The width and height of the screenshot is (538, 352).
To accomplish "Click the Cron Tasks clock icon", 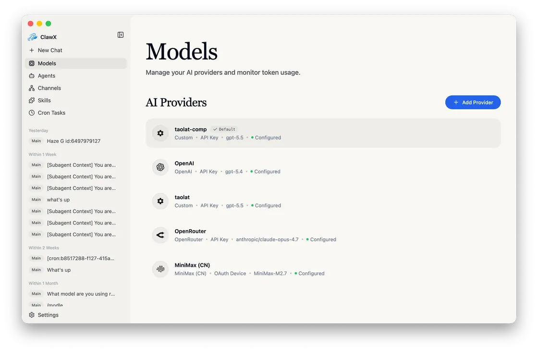I will pos(32,113).
